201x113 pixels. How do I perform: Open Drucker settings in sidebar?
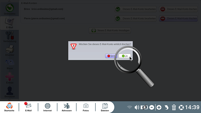pos(10,50)
